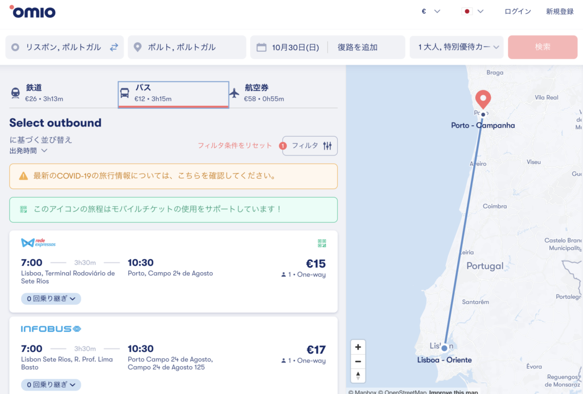Click フィルタ条件をリセット to reset filters
The width and height of the screenshot is (583, 394).
click(235, 146)
